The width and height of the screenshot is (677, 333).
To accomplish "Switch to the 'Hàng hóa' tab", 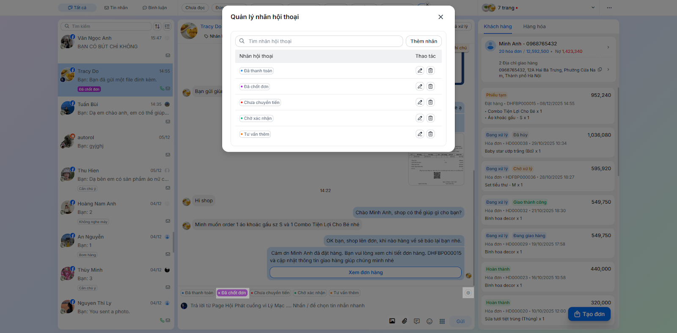I will click(534, 26).
